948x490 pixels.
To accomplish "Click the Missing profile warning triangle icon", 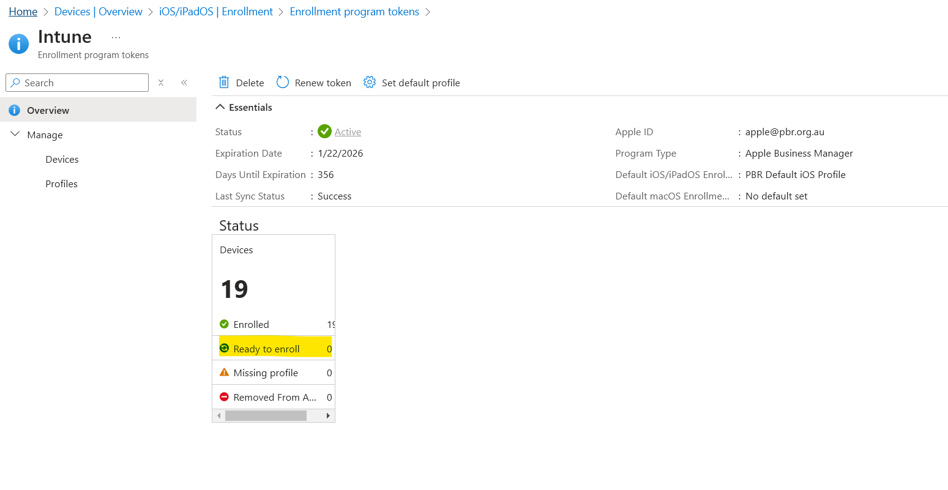I will pos(224,372).
